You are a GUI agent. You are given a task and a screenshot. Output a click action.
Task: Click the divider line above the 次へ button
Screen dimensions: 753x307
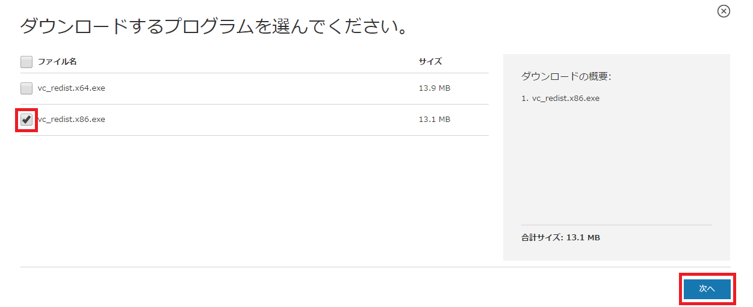pos(375,267)
